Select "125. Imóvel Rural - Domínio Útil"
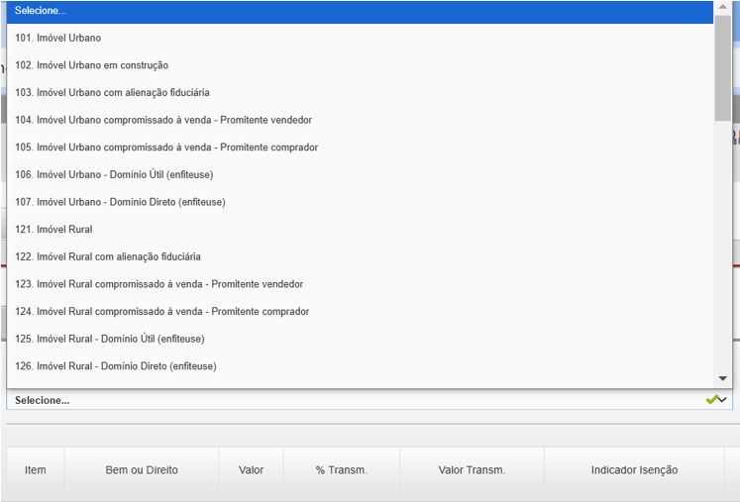 (110, 339)
